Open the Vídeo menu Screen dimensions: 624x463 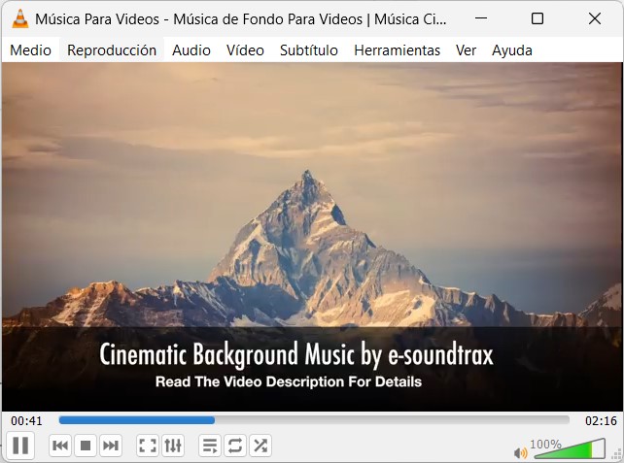245,50
